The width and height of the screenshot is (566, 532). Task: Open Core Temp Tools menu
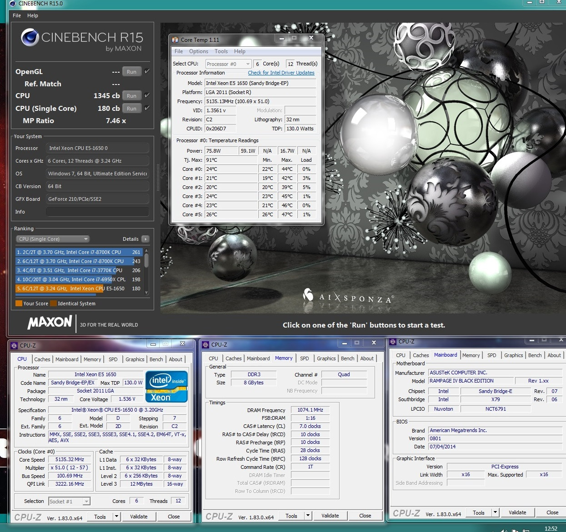pyautogui.click(x=221, y=51)
